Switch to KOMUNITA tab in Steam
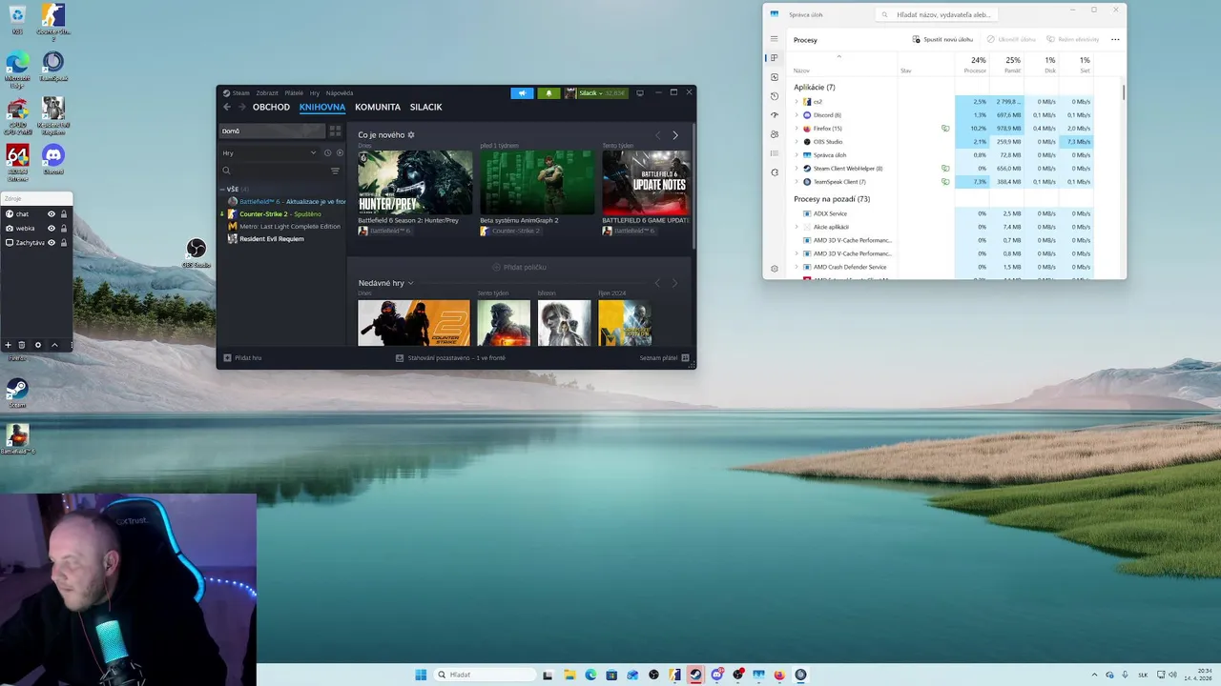 pos(378,108)
